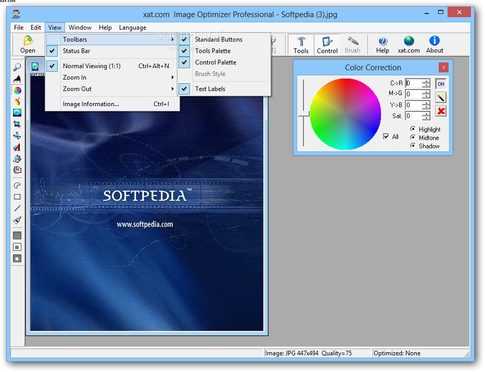Image resolution: width=485 pixels, height=372 pixels.
Task: Close the open View menu
Action: point(55,28)
